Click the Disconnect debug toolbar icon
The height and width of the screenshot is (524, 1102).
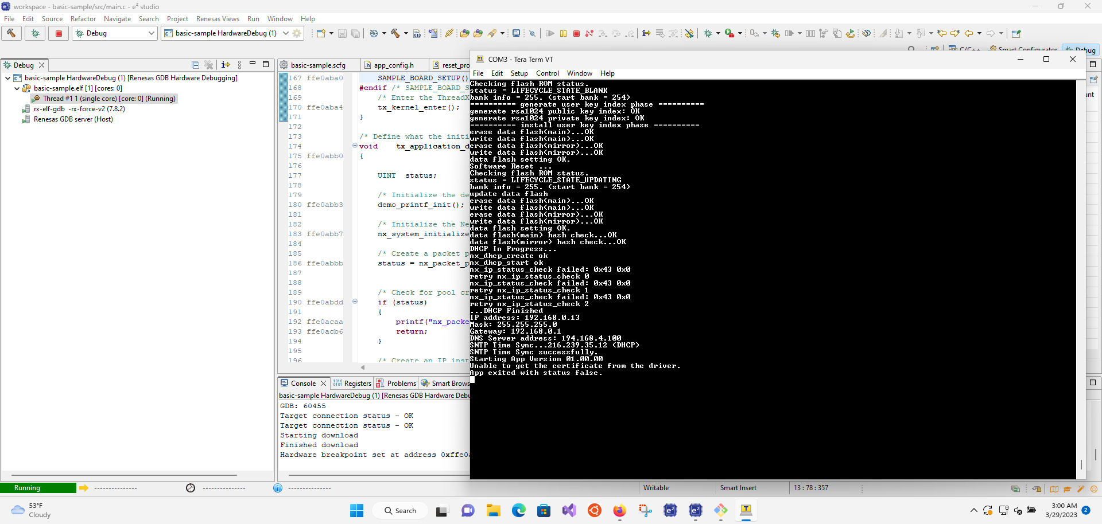pos(589,33)
